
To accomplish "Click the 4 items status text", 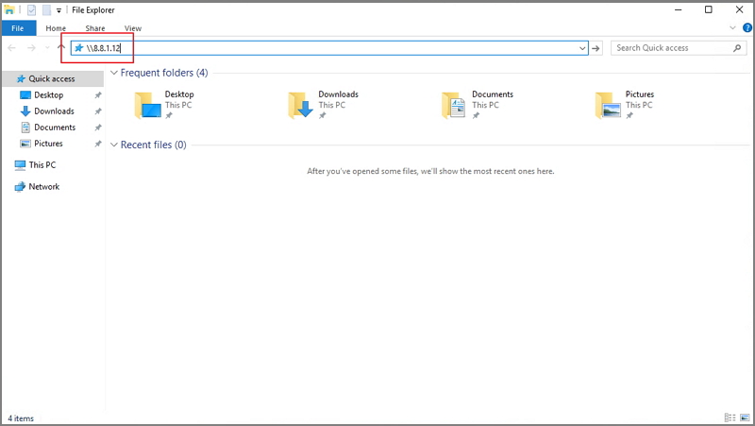I will 21,418.
